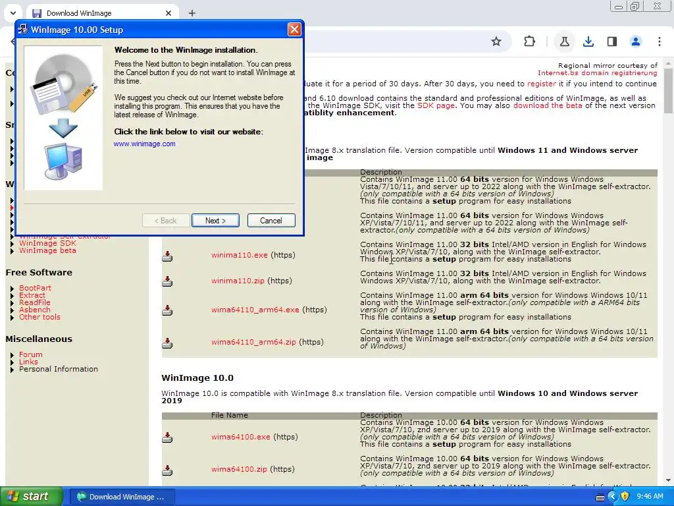674x506 pixels.
Task: Close the WinImage 10.00 Setup dialog
Action: (294, 29)
